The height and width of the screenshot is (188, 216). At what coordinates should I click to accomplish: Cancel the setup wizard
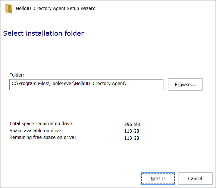point(195,178)
